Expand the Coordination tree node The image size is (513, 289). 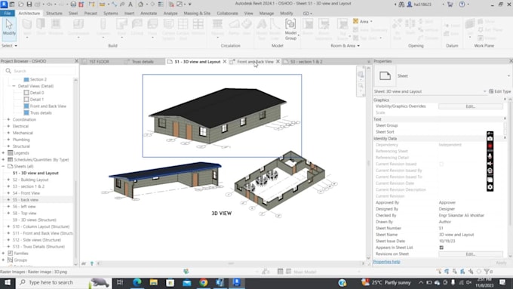(x=8, y=119)
